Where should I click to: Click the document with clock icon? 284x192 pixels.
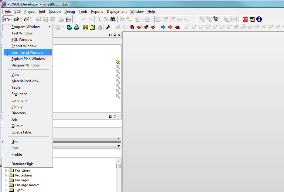[x=99, y=27]
